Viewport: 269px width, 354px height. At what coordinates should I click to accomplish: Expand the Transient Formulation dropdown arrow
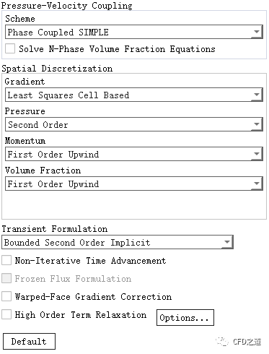[x=227, y=242]
